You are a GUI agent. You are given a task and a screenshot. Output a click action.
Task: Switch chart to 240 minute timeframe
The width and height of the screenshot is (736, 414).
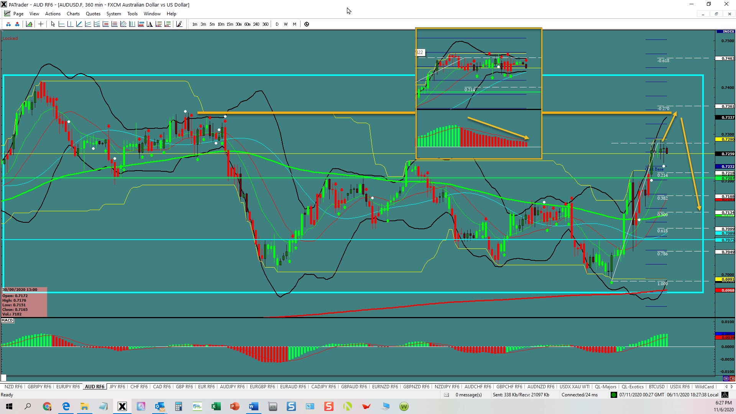[256, 24]
